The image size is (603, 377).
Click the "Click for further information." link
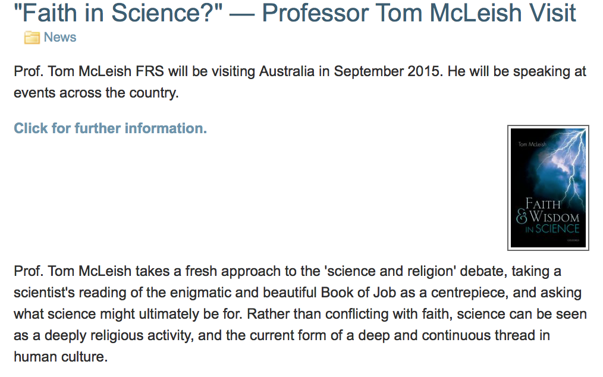coord(111,128)
